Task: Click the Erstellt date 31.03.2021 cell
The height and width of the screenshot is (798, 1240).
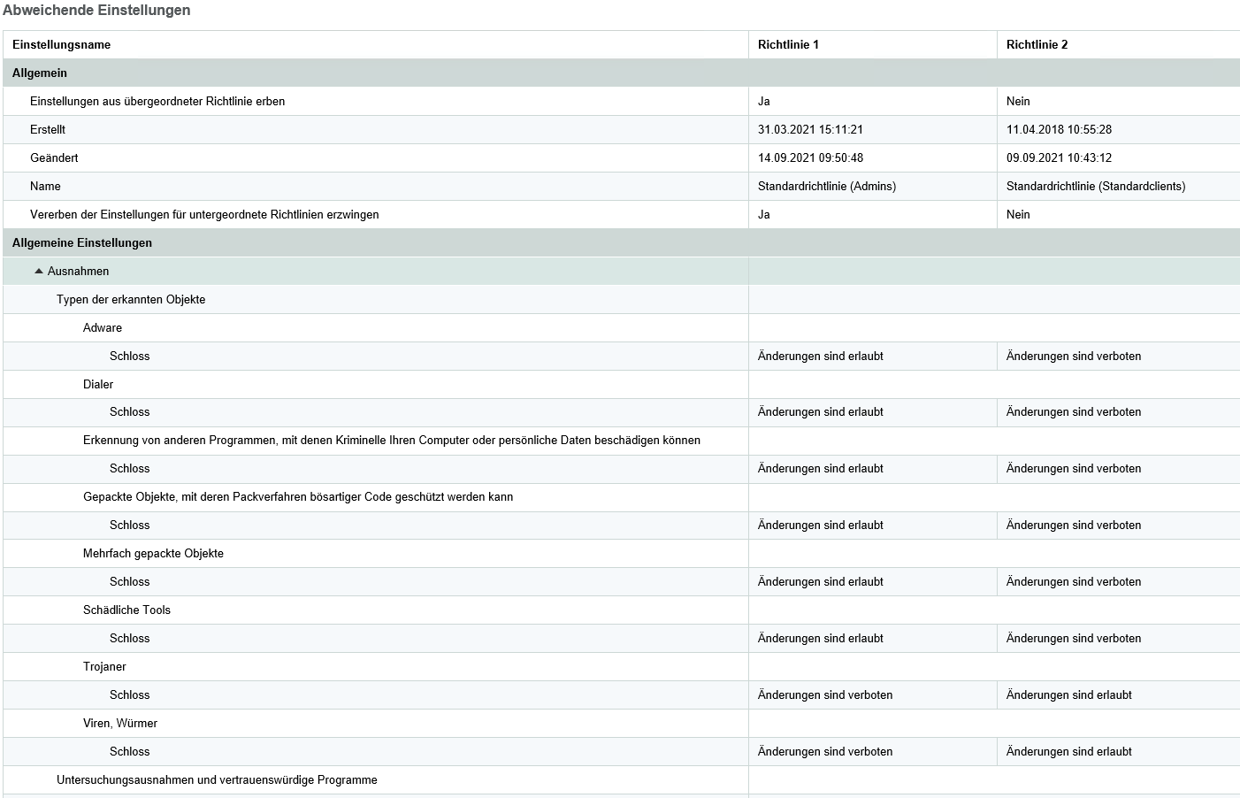Action: (x=810, y=130)
